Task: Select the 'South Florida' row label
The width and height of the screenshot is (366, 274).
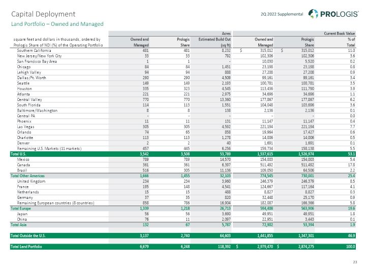Action: point(28,105)
